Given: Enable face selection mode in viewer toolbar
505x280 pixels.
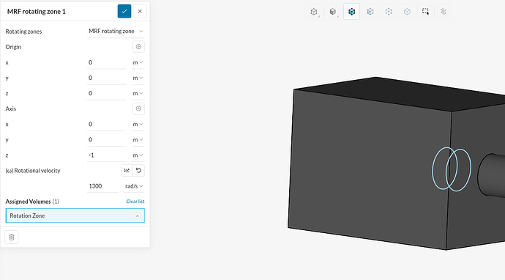Looking at the screenshot, I should 370,12.
